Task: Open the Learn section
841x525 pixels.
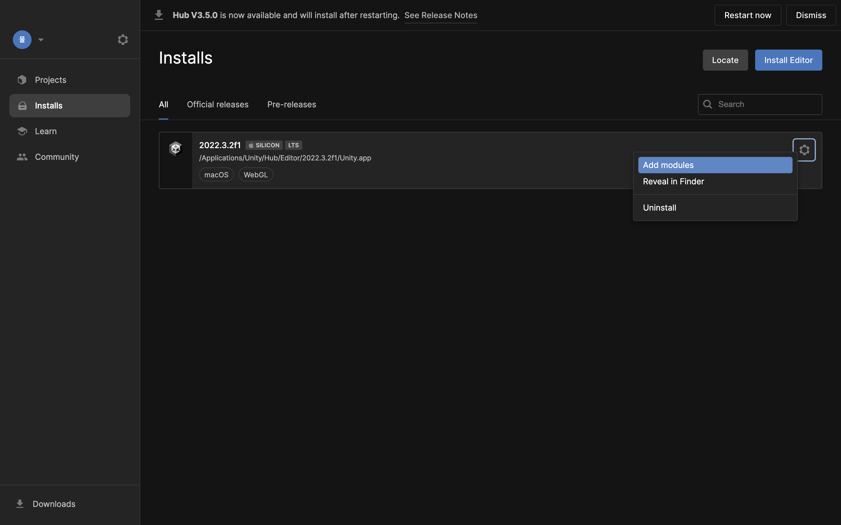Action: click(x=69, y=131)
